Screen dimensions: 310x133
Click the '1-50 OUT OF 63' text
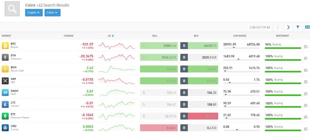[x=260, y=27]
